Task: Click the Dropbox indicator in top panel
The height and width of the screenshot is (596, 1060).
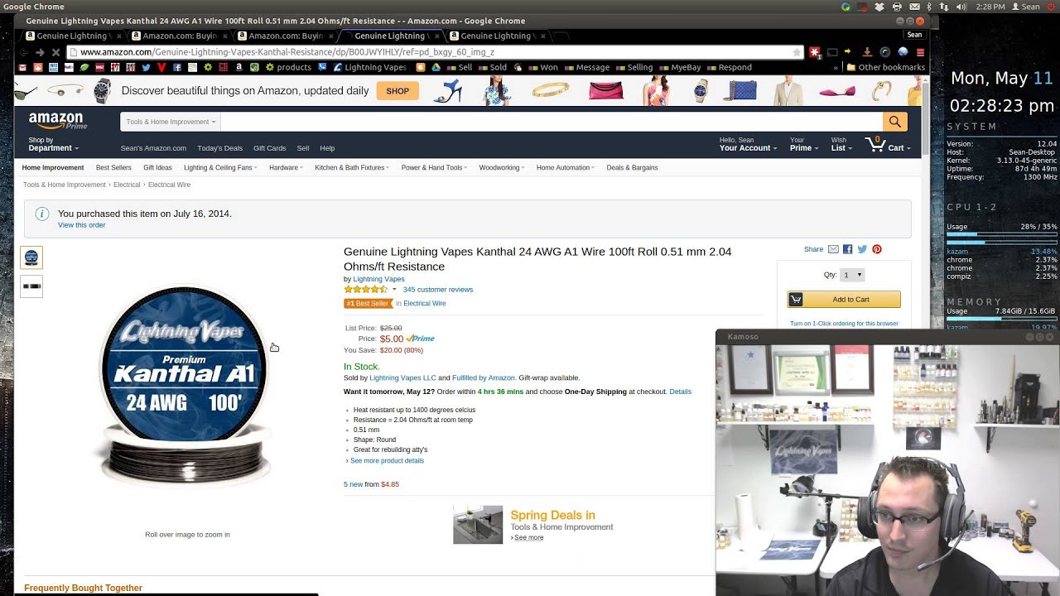Action: tap(879, 7)
